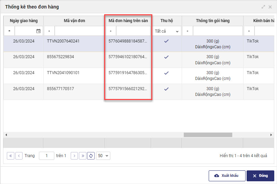Close the dialog with the X icon

coord(270,7)
